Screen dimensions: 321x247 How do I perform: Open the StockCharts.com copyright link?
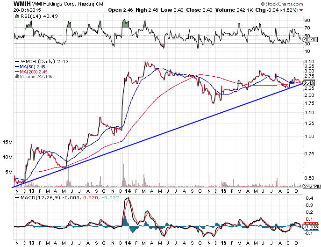(x=282, y=4)
